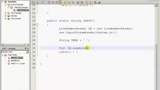
Task: Shift Line Left toolbar icon
Action: 78,2
